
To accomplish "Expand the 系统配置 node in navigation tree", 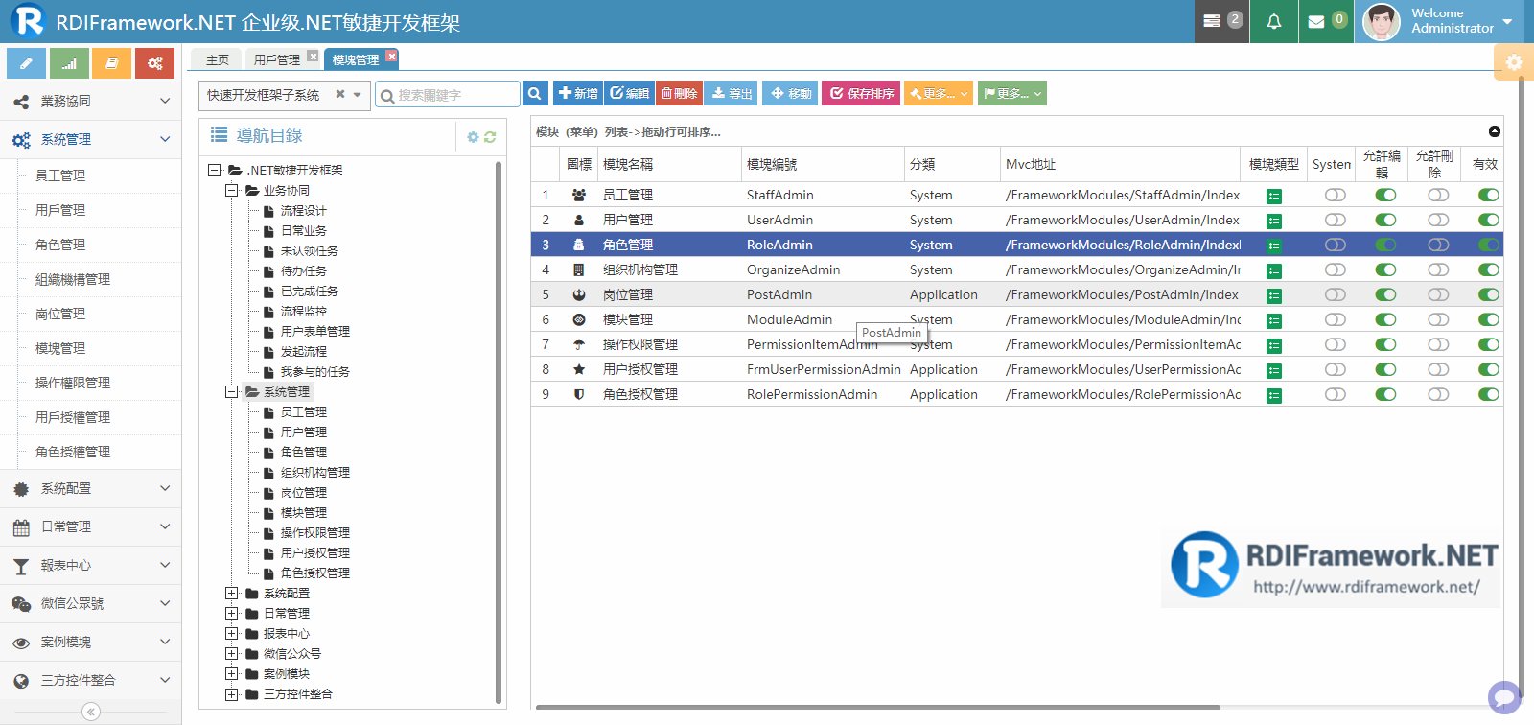I will (231, 594).
